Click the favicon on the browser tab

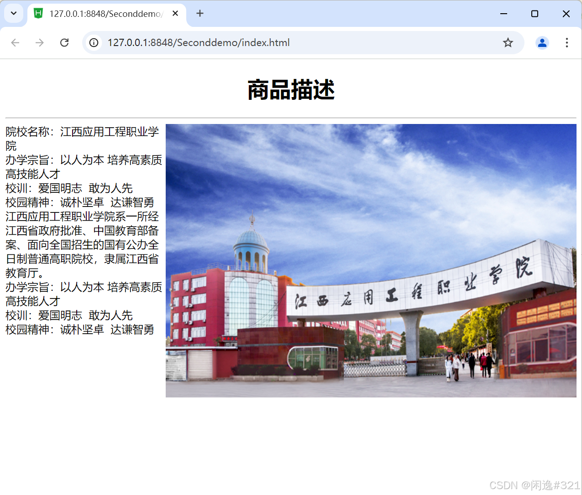click(39, 14)
